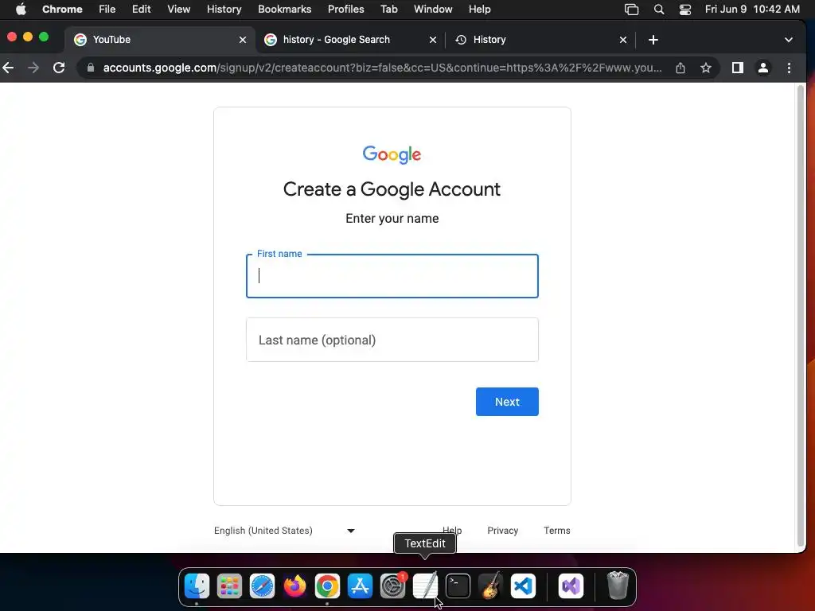
Task: Click the Last name (optional) field
Action: click(392, 340)
